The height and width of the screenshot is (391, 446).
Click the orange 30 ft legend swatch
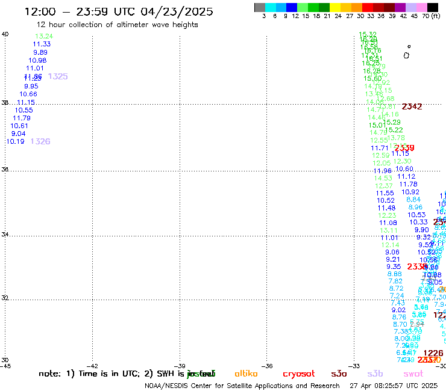357,7
